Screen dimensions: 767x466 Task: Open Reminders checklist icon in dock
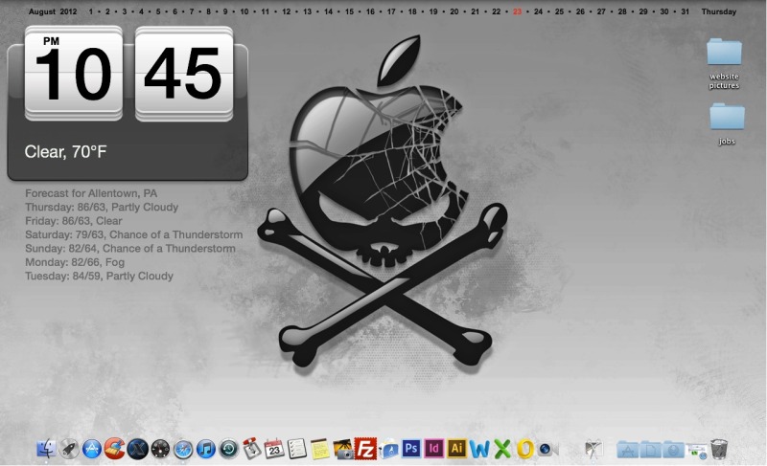click(x=297, y=449)
